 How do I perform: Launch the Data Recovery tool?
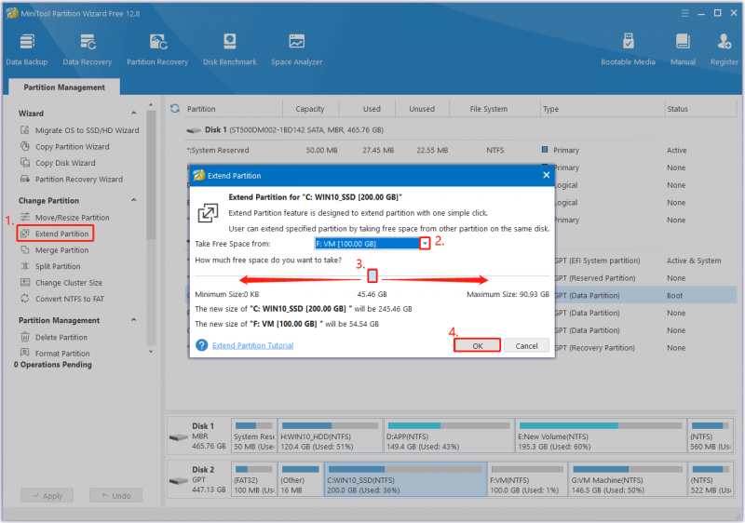pos(88,49)
